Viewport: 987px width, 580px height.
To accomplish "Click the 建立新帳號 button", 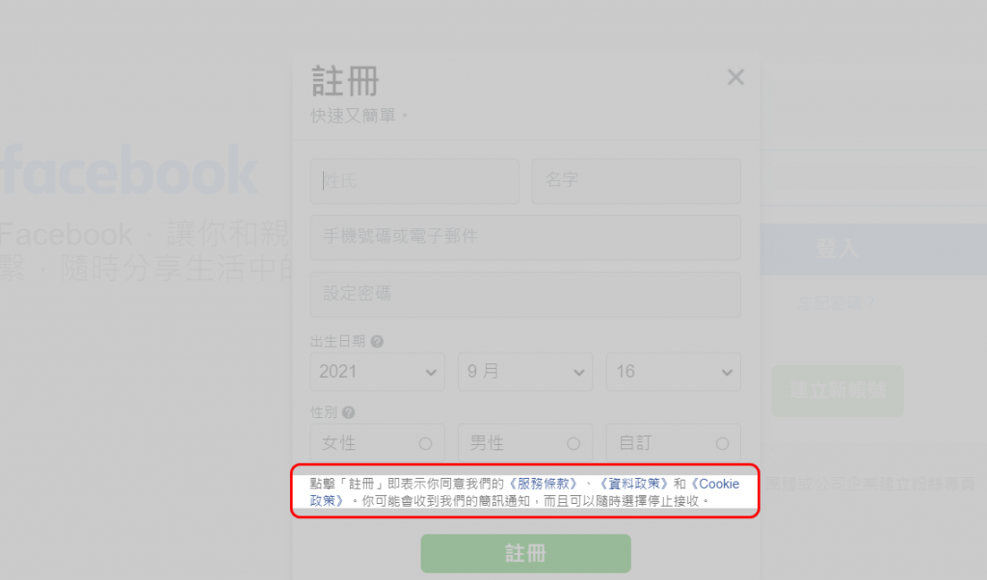I will (x=838, y=390).
